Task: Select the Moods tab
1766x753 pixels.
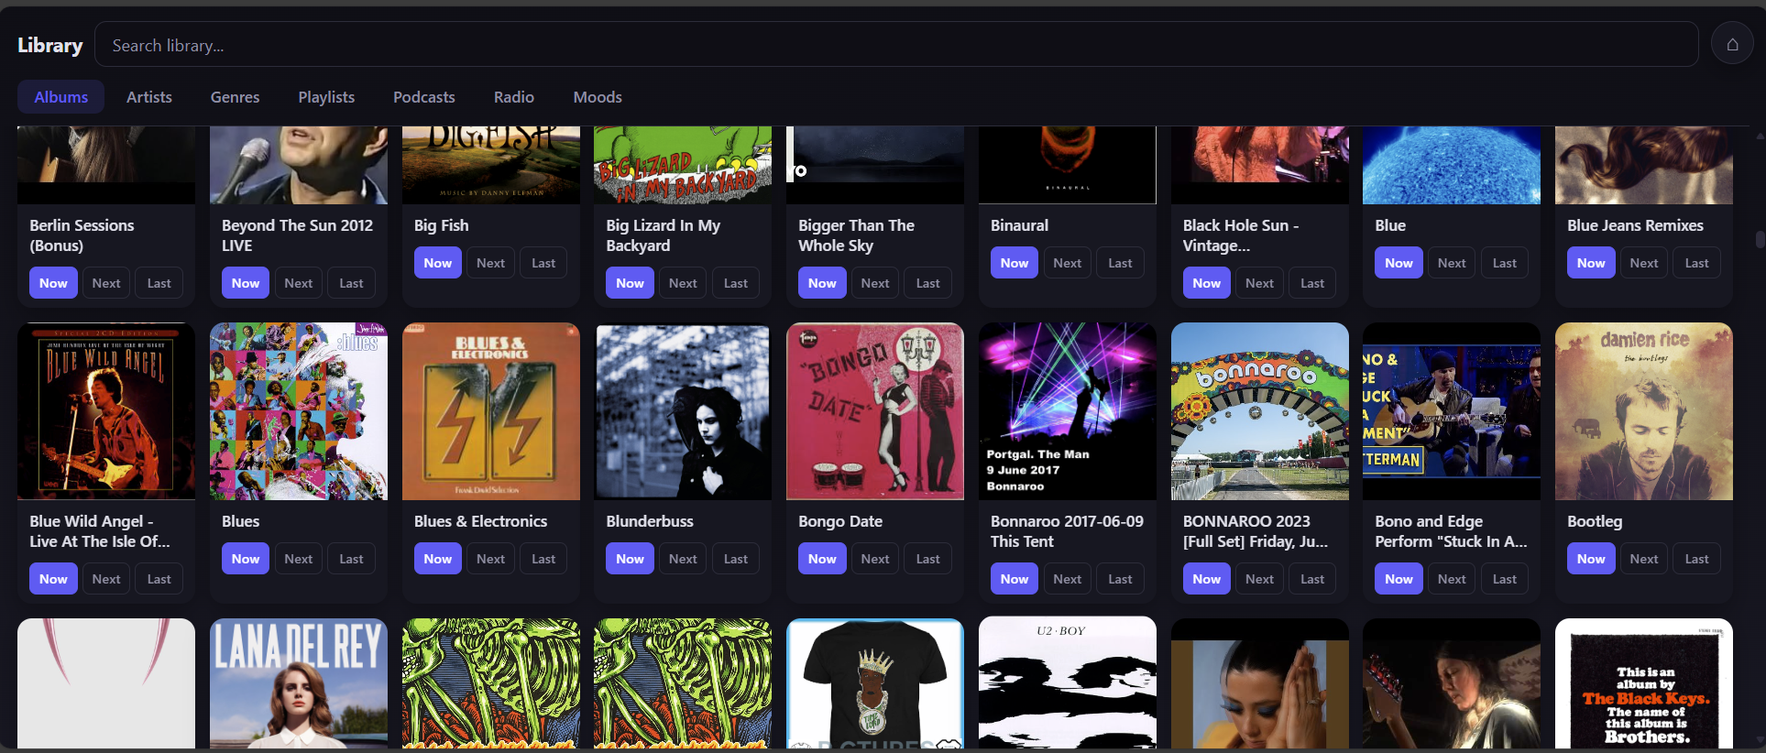Action: [598, 97]
